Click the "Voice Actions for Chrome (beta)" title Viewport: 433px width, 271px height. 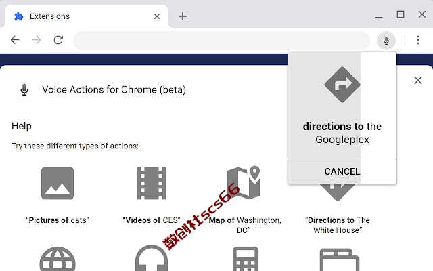click(114, 90)
